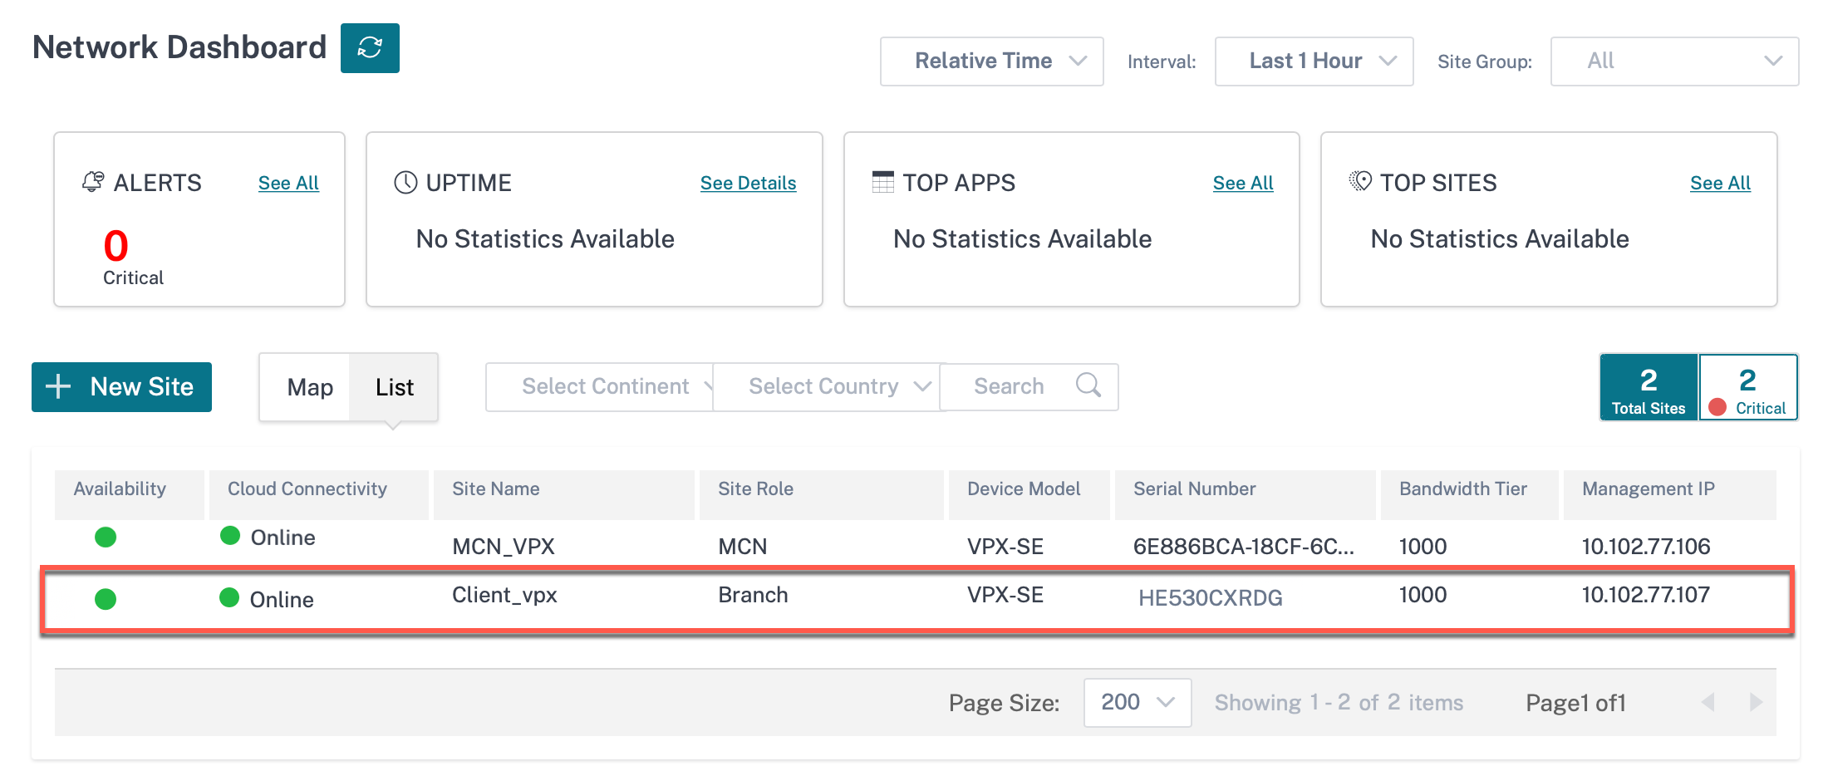Filter by the 2 Total Sites tile
Viewport: 1823px width, 766px height.
pos(1649,387)
